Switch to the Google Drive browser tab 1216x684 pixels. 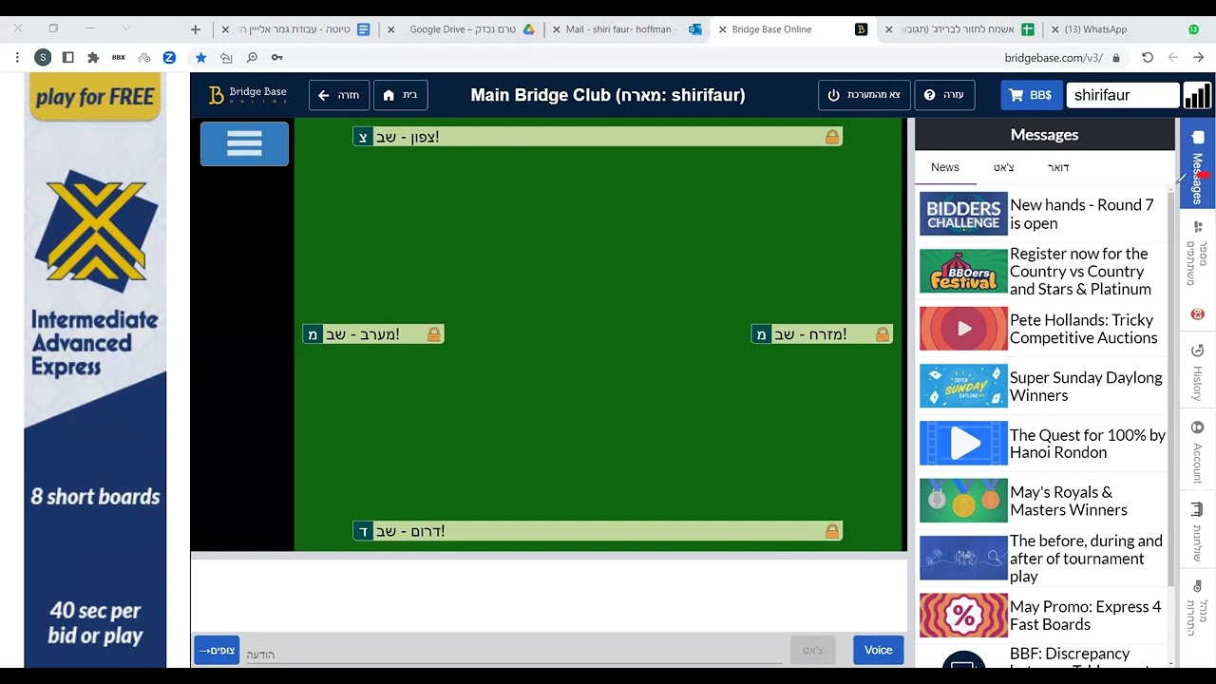point(463,29)
